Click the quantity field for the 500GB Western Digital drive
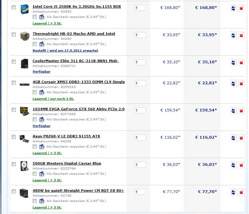This screenshot has width=249, height=214. [140, 165]
